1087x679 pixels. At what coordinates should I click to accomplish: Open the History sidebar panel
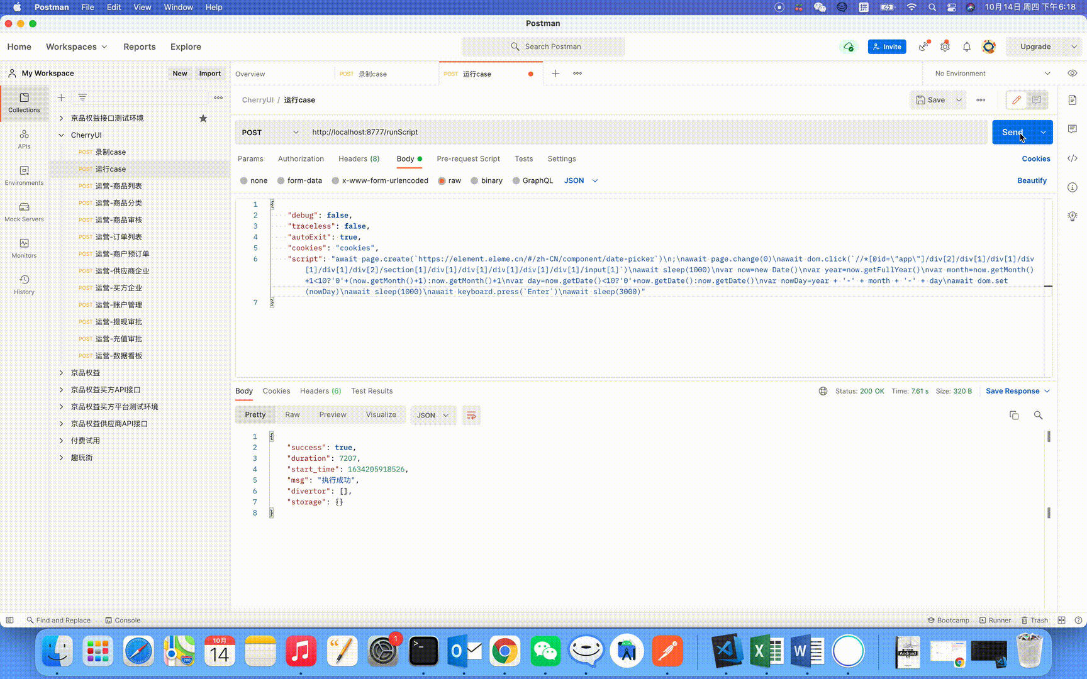click(24, 285)
